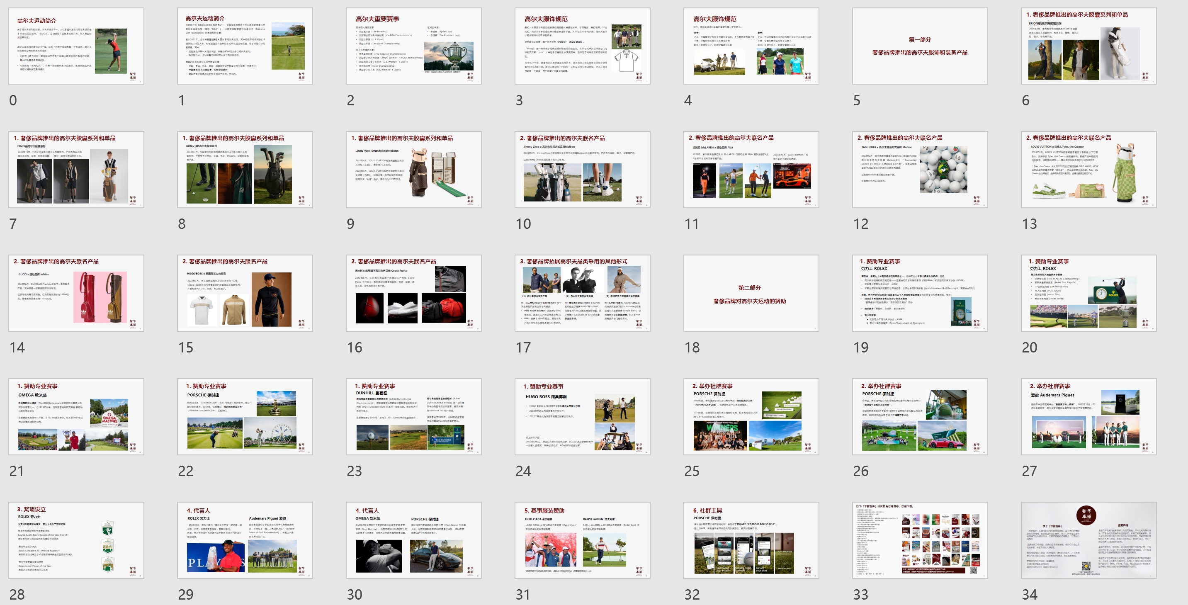Open the 第一部分 section title slide 5
The width and height of the screenshot is (1188, 605).
click(x=920, y=46)
